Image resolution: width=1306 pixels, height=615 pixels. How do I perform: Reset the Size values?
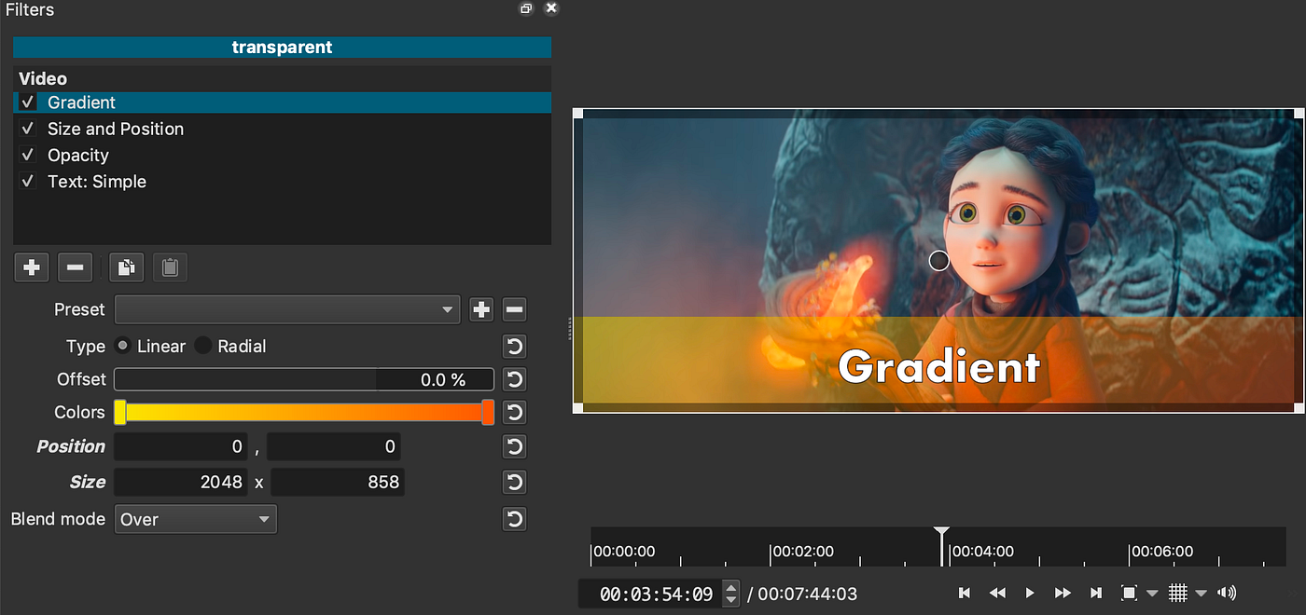[515, 483]
